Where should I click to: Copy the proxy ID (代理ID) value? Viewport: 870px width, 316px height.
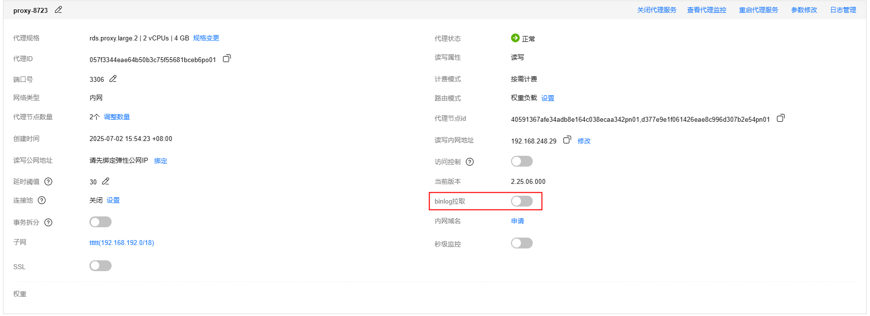click(227, 59)
